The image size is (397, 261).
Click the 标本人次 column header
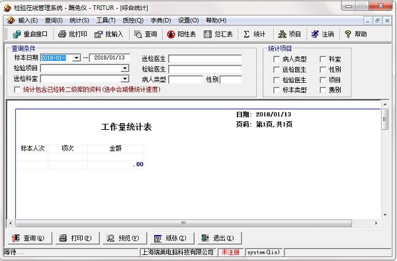tap(32, 148)
